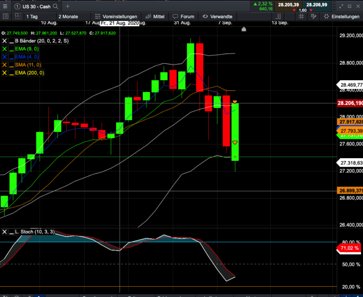Open the chart layout grid icon

[18, 16]
